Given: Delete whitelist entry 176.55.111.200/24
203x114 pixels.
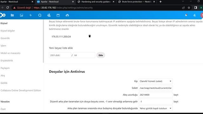Looking at the screenshot, I should [89, 36].
